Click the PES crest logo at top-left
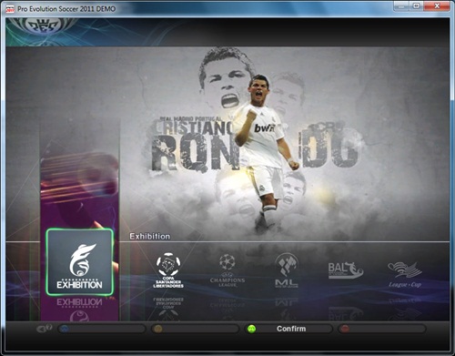 tap(41, 26)
